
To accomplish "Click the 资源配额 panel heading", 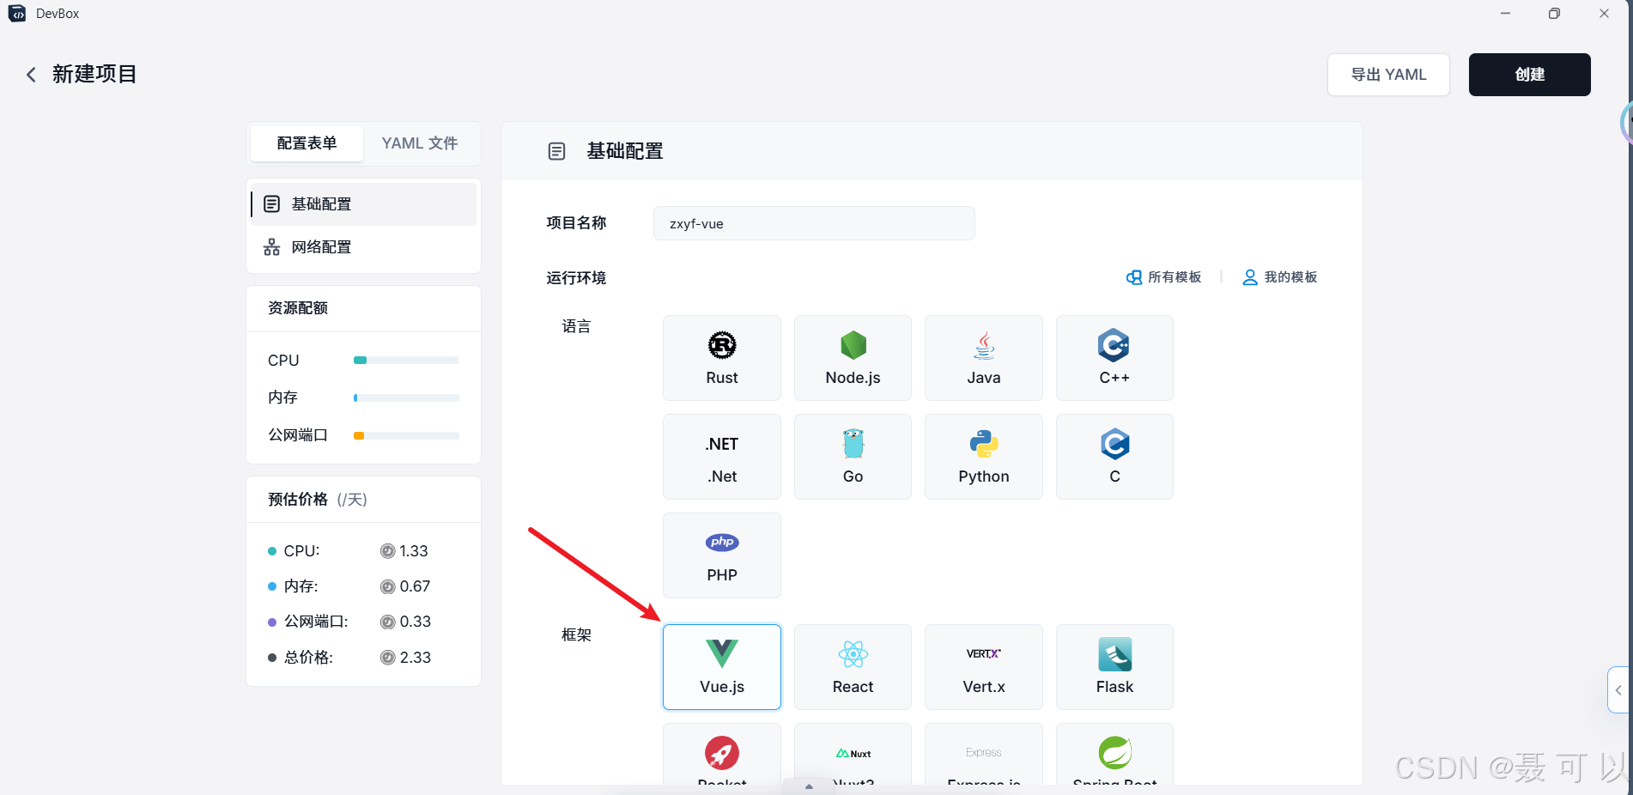I will (x=298, y=308).
